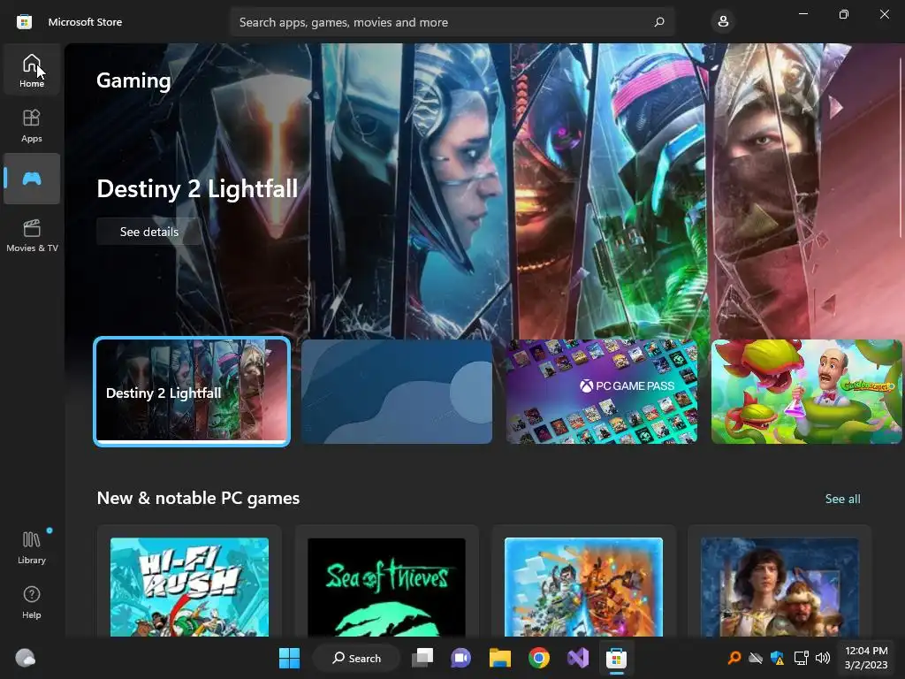This screenshot has height=679, width=905.
Task: Open the clock and date flyout
Action: 866,658
